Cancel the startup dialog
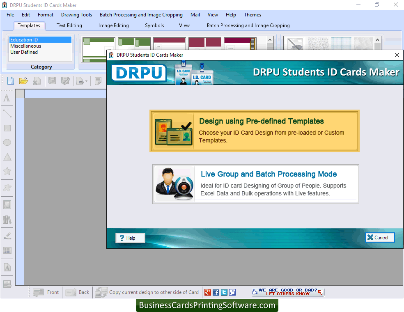The height and width of the screenshot is (312, 404). point(380,238)
